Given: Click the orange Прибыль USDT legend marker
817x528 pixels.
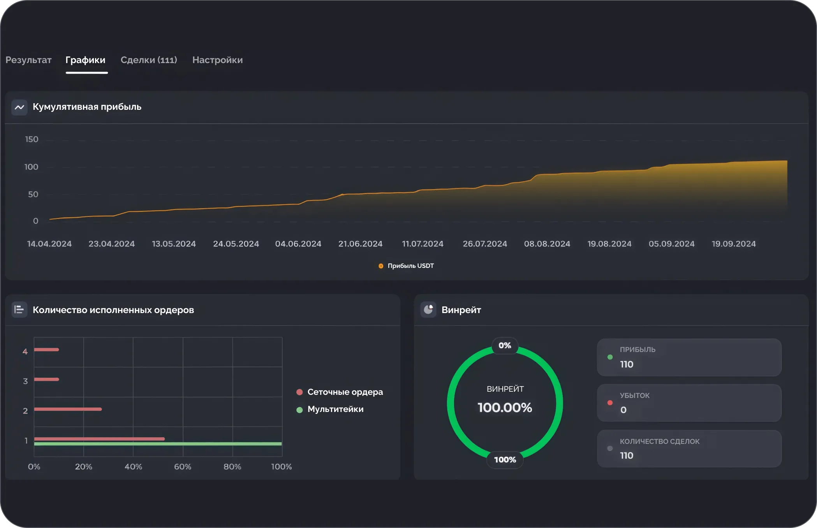Looking at the screenshot, I should 381,266.
